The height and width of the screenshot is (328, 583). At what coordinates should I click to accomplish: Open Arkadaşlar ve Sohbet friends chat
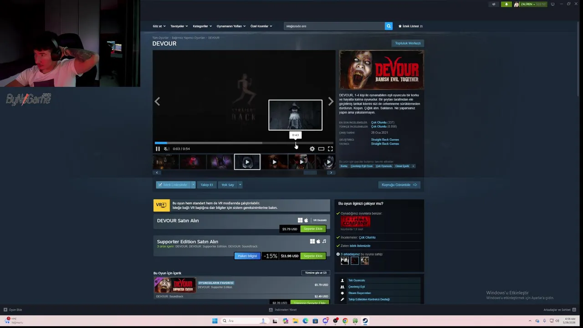pos(559,310)
